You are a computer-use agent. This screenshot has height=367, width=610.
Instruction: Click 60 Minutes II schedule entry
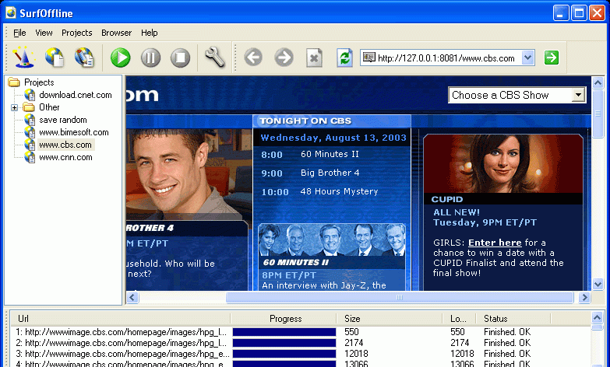coord(330,154)
